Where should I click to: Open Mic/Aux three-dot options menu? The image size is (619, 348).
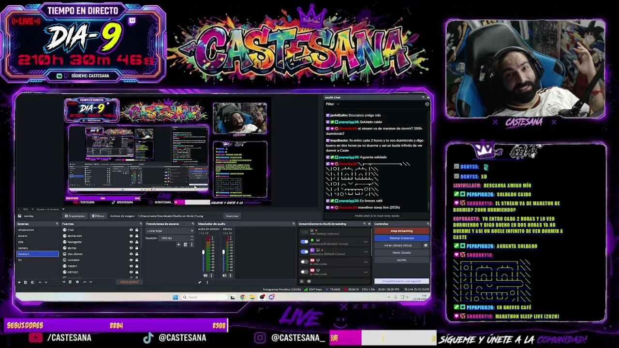[x=230, y=275]
